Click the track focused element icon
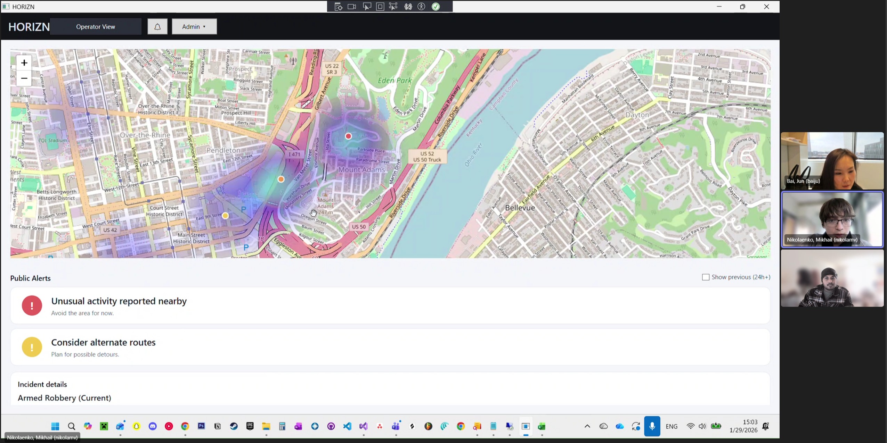887x443 pixels. (393, 7)
